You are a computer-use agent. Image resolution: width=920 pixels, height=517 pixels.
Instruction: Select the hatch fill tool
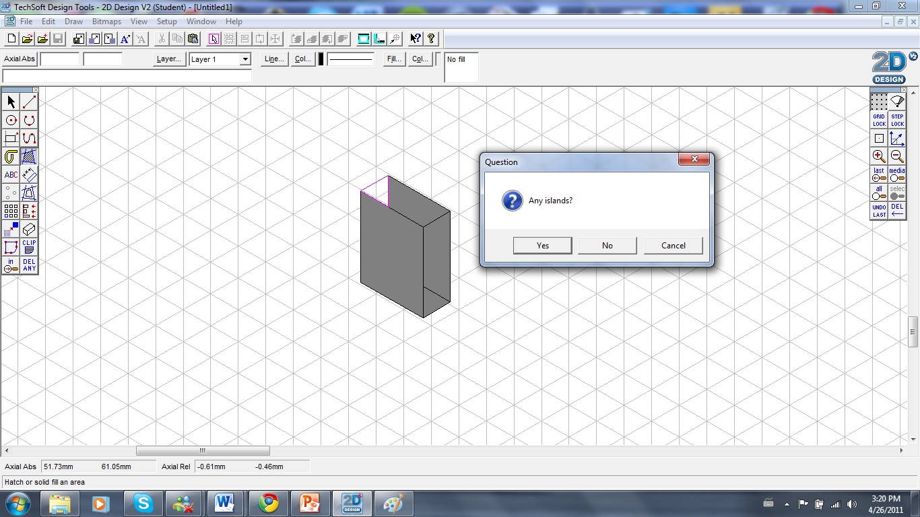point(28,156)
